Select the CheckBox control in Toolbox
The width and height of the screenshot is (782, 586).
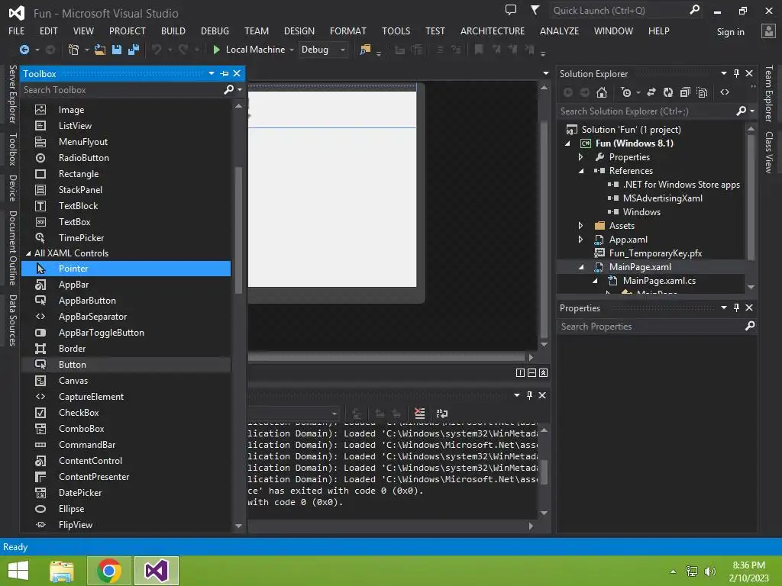coord(126,413)
